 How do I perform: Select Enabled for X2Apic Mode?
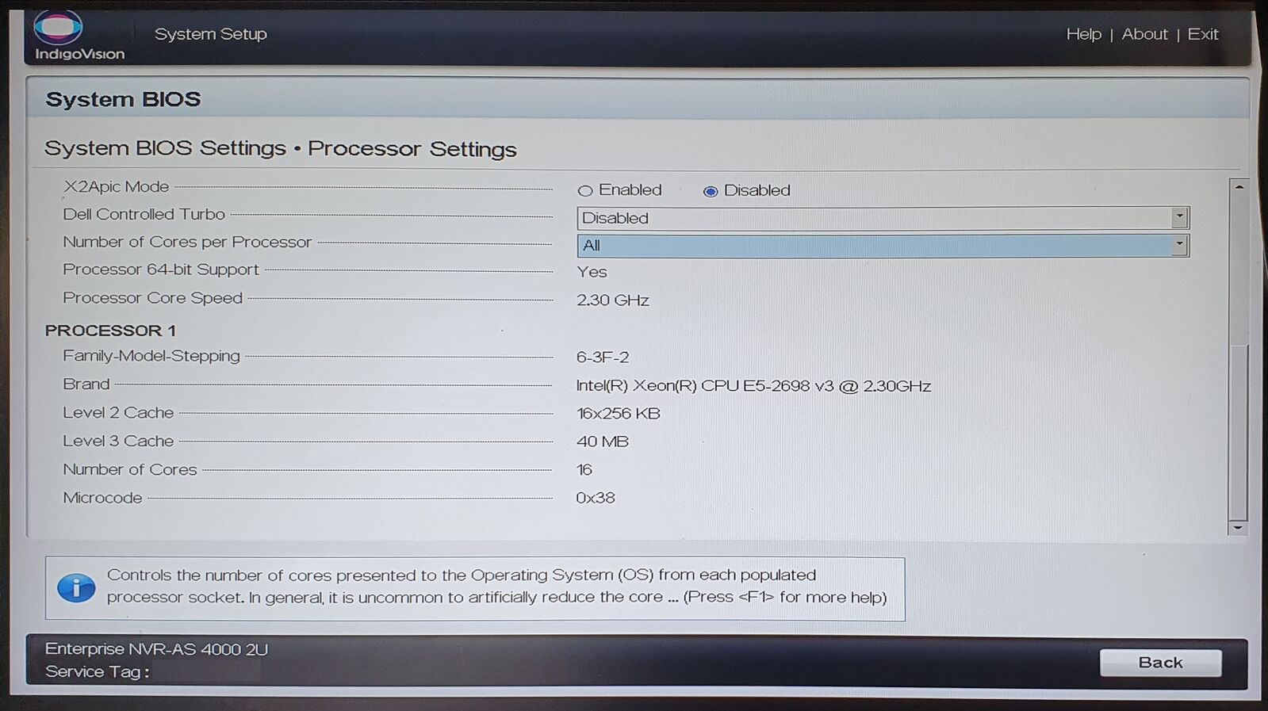click(585, 191)
